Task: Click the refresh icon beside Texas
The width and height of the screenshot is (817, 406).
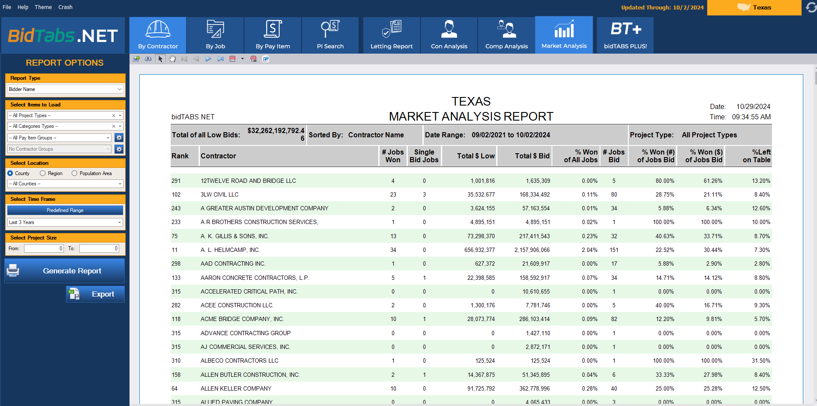Action: click(811, 7)
